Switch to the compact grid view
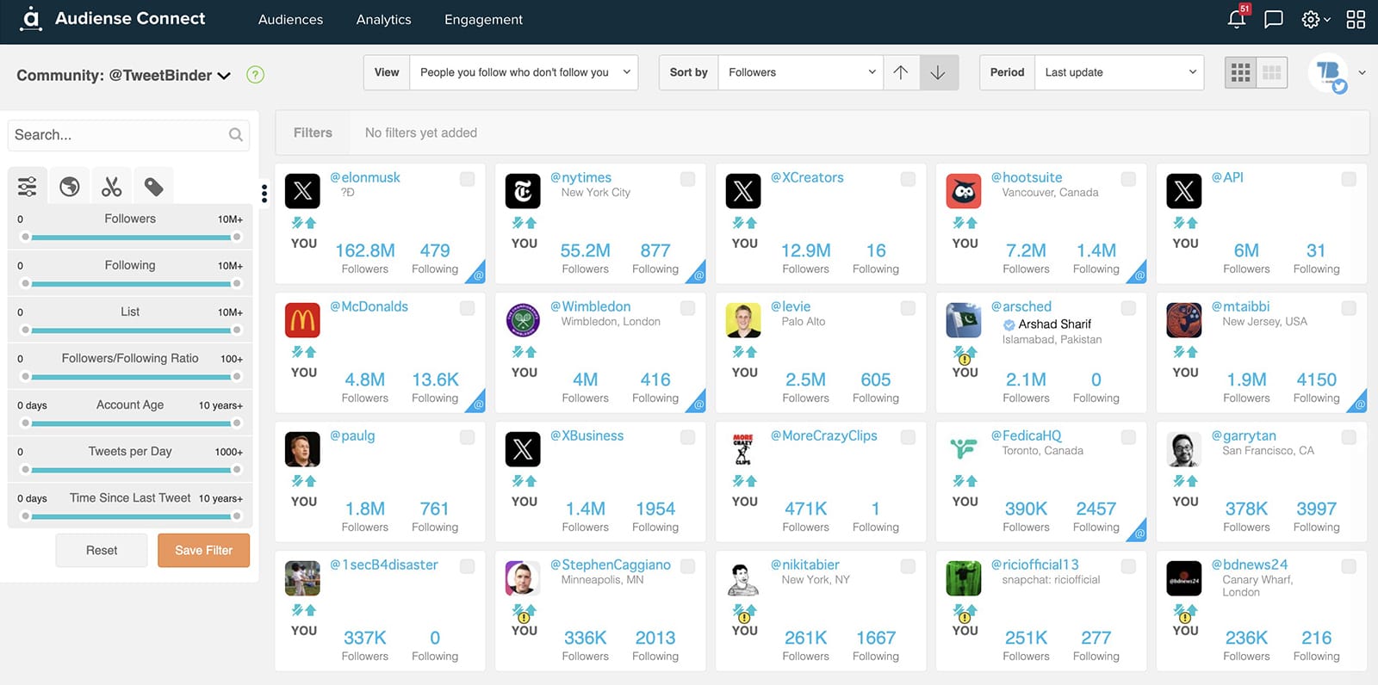Image resolution: width=1378 pixels, height=685 pixels. [1272, 73]
